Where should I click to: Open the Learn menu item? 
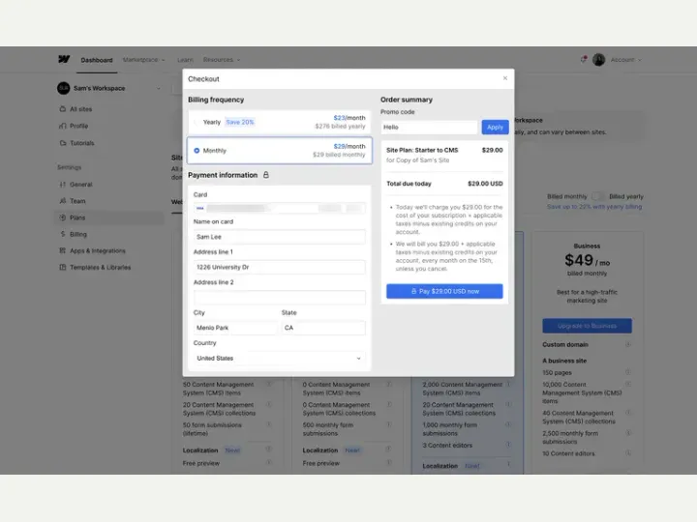[185, 60]
